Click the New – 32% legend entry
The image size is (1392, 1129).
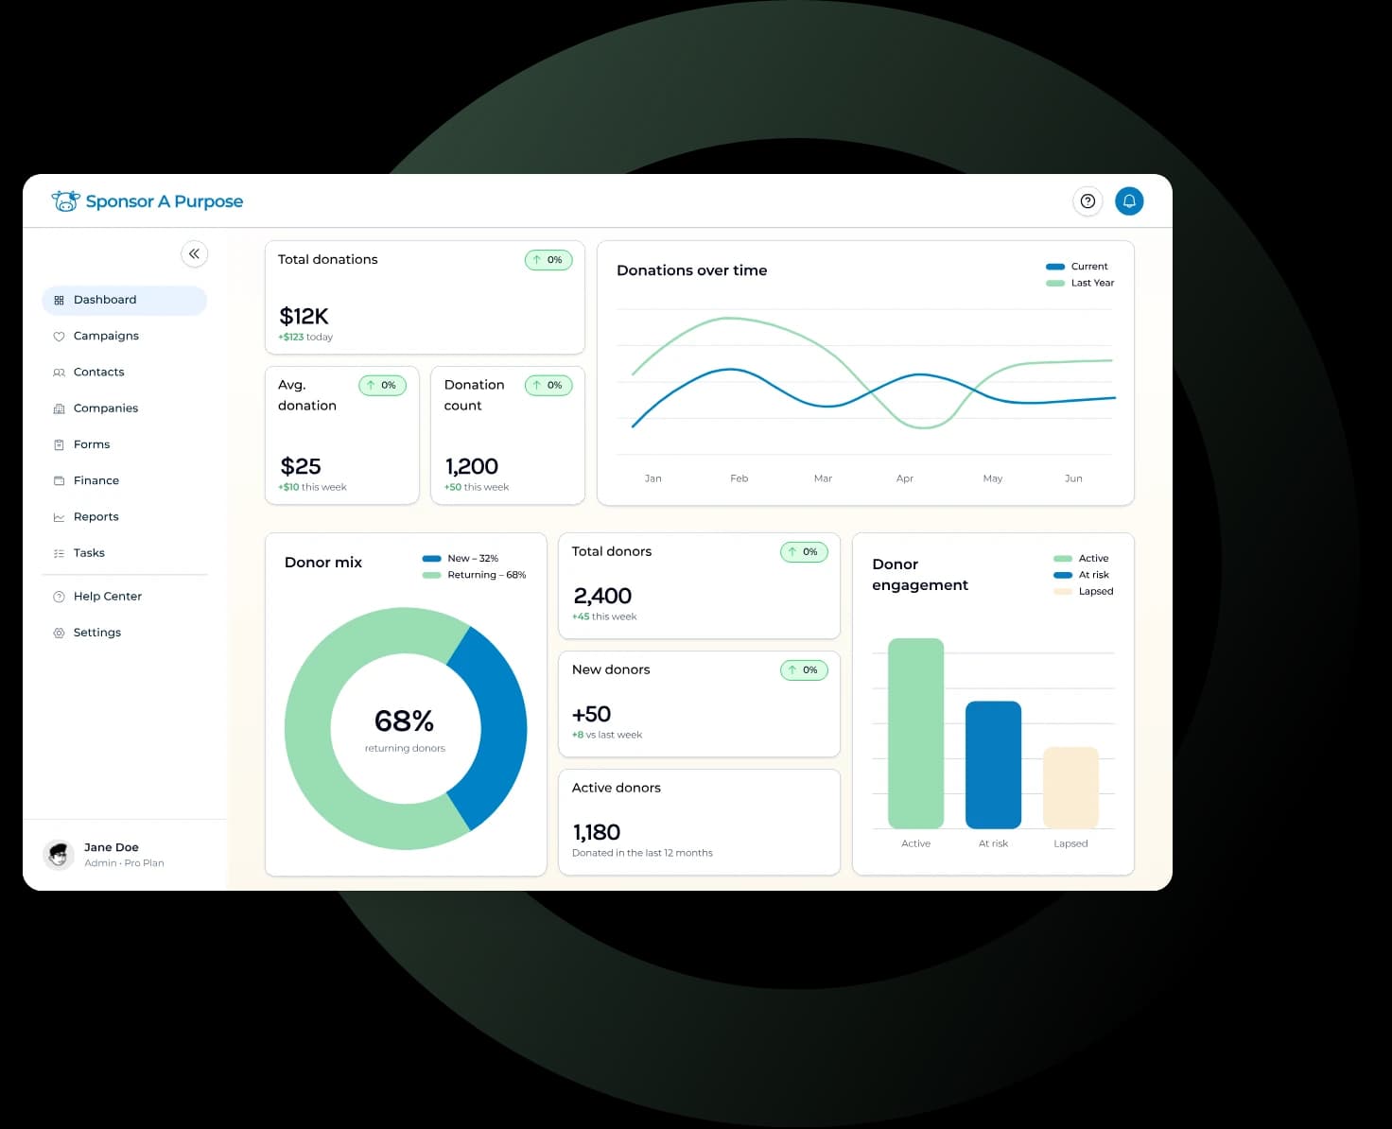click(461, 559)
